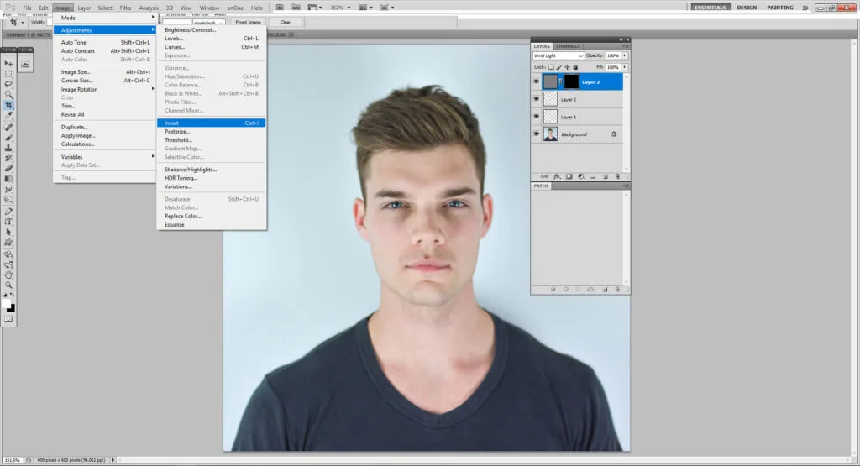Click the Delete layer trash icon

pos(617,176)
